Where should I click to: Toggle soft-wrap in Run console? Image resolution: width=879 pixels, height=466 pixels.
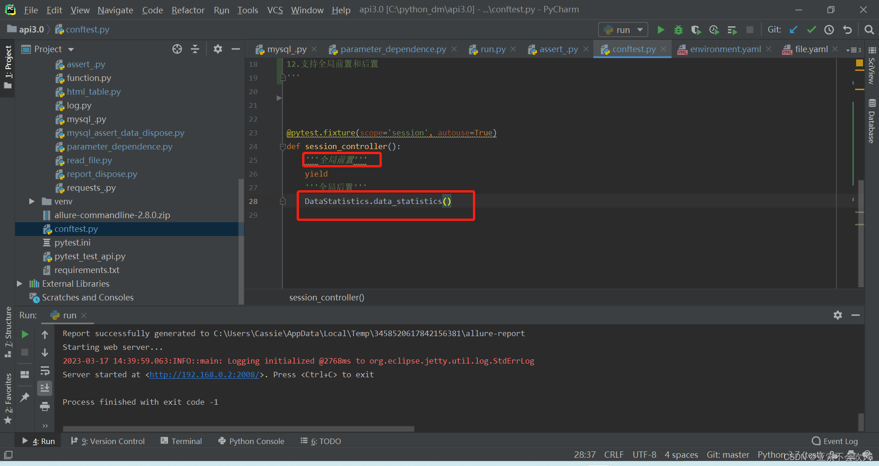45,370
